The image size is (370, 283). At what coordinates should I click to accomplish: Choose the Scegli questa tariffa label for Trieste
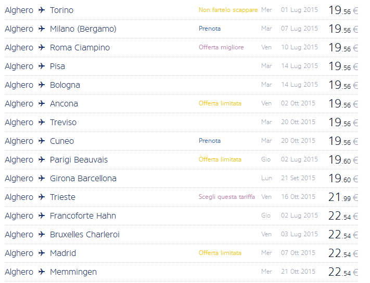(228, 197)
